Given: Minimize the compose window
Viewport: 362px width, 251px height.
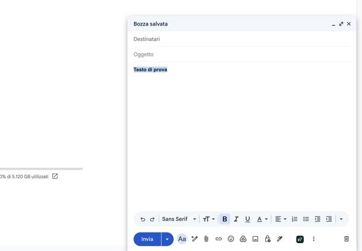Looking at the screenshot, I should tap(334, 24).
